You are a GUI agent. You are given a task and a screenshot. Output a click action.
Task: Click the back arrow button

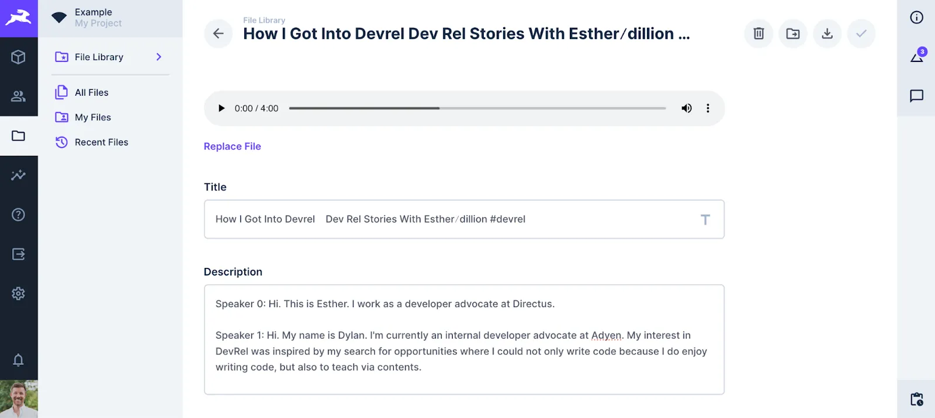pyautogui.click(x=218, y=34)
